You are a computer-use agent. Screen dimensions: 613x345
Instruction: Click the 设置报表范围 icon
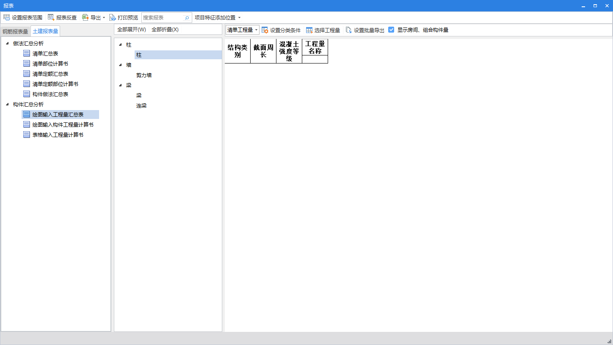6,17
